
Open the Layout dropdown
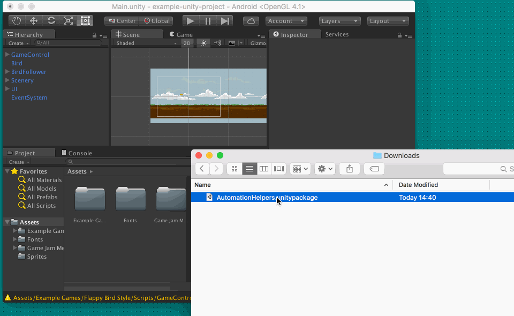pos(388,21)
